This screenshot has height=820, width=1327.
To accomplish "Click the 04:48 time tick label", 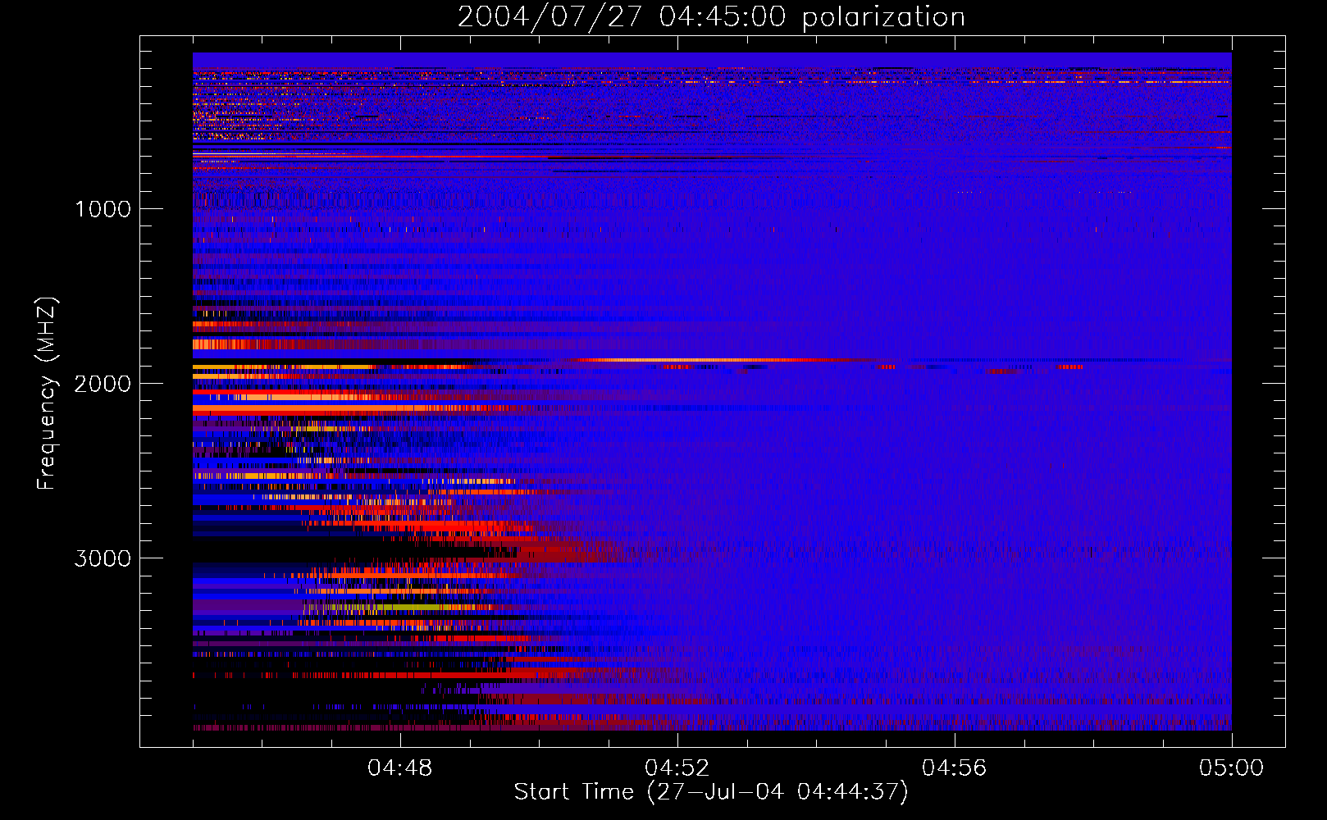I will coord(400,768).
